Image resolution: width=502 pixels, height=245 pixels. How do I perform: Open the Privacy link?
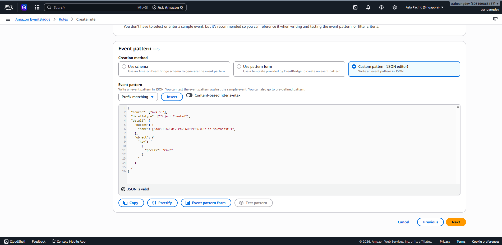click(x=445, y=241)
